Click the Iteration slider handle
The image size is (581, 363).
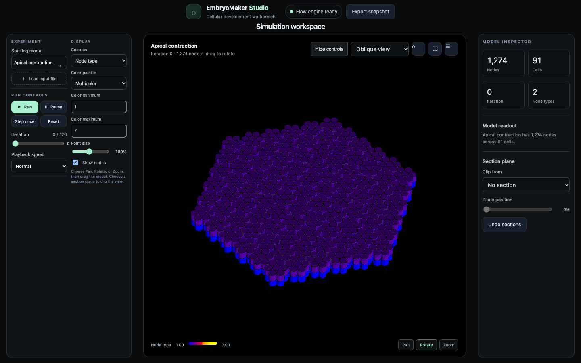[15, 144]
